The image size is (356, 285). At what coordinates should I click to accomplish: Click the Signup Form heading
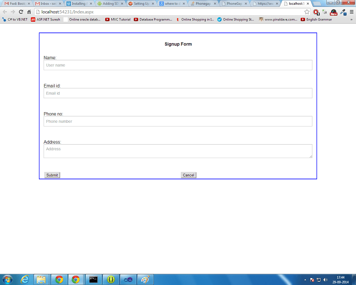[x=178, y=44]
